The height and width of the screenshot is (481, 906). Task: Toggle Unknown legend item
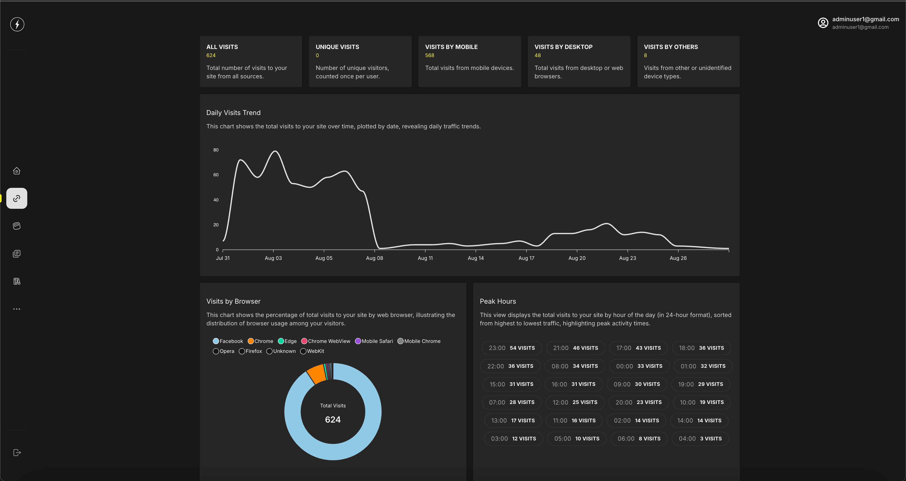pyautogui.click(x=281, y=351)
